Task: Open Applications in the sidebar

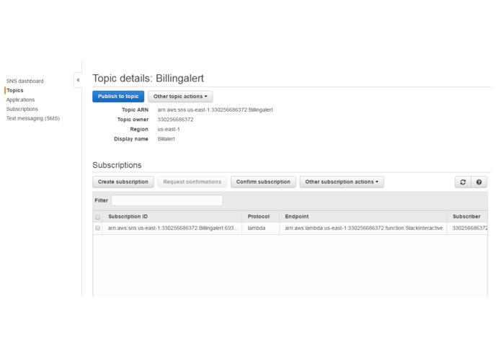Action: [x=20, y=99]
